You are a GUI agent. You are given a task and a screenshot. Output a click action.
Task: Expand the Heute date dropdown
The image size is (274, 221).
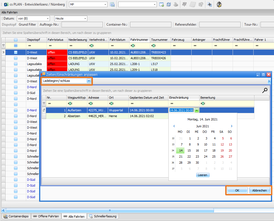click(x=85, y=18)
